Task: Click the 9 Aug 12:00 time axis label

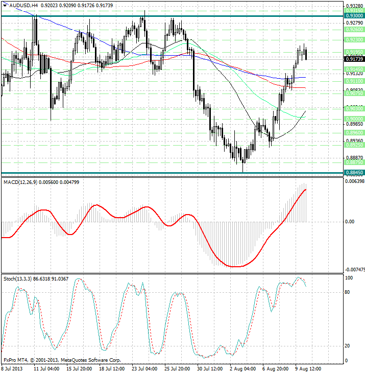Action: click(x=308, y=368)
